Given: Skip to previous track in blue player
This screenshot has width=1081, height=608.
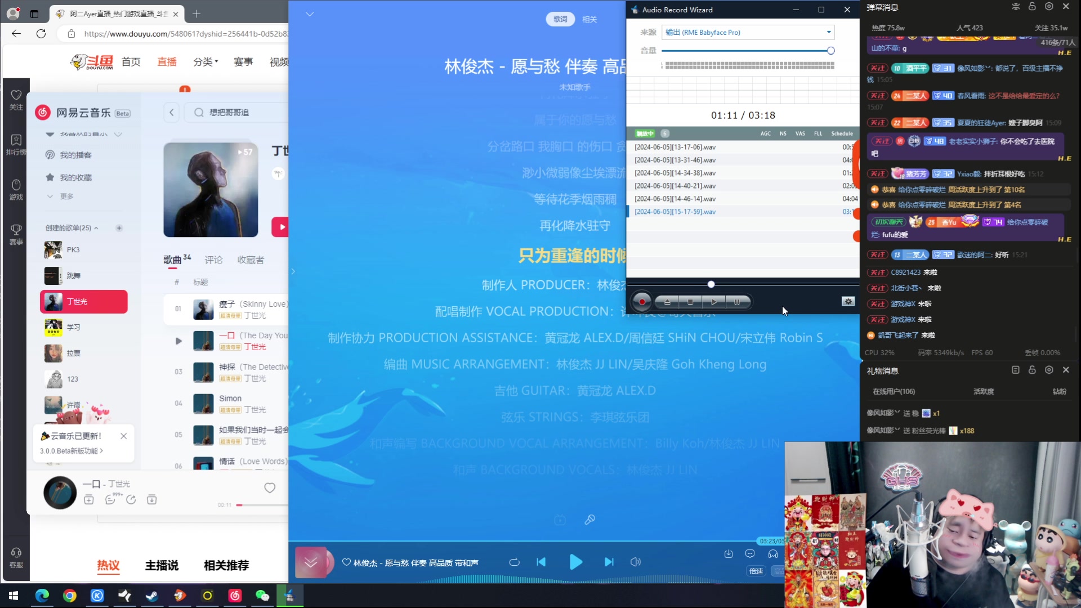Looking at the screenshot, I should (x=541, y=562).
